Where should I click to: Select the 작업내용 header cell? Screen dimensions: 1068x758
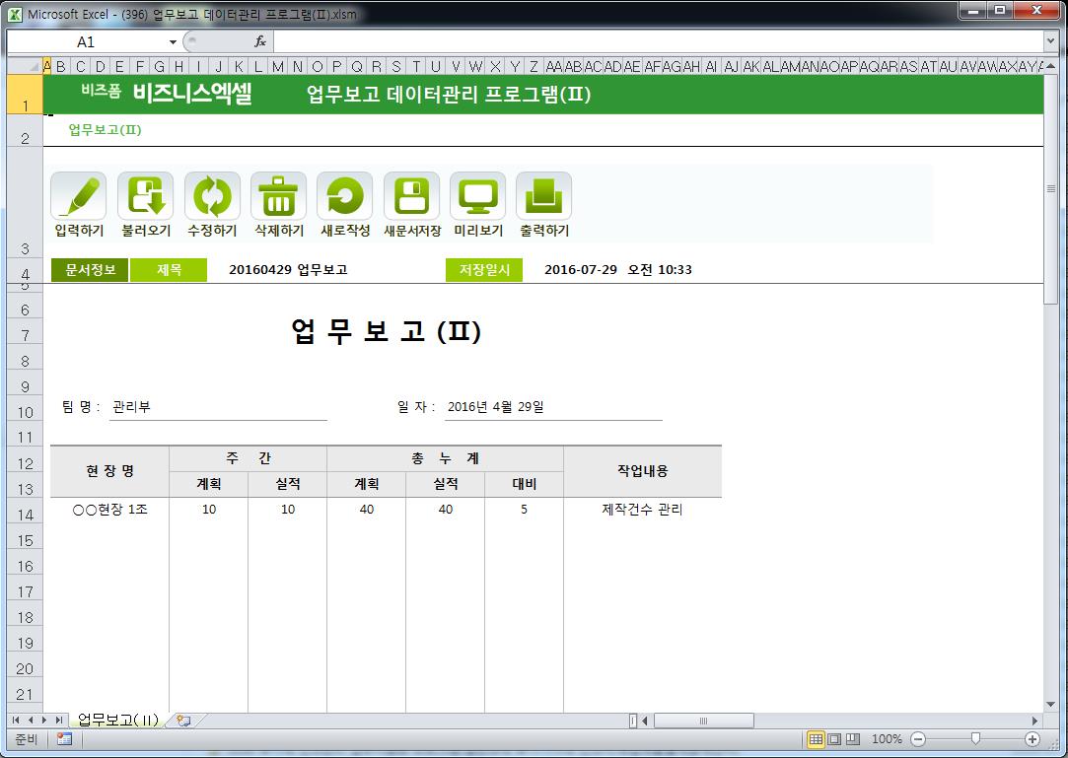coord(642,471)
